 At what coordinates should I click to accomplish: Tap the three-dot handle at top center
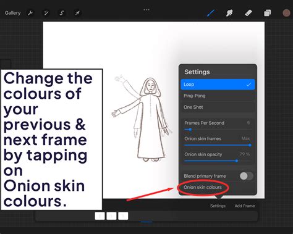[x=146, y=9]
